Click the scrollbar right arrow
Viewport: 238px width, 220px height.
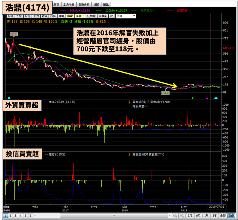coord(170,215)
